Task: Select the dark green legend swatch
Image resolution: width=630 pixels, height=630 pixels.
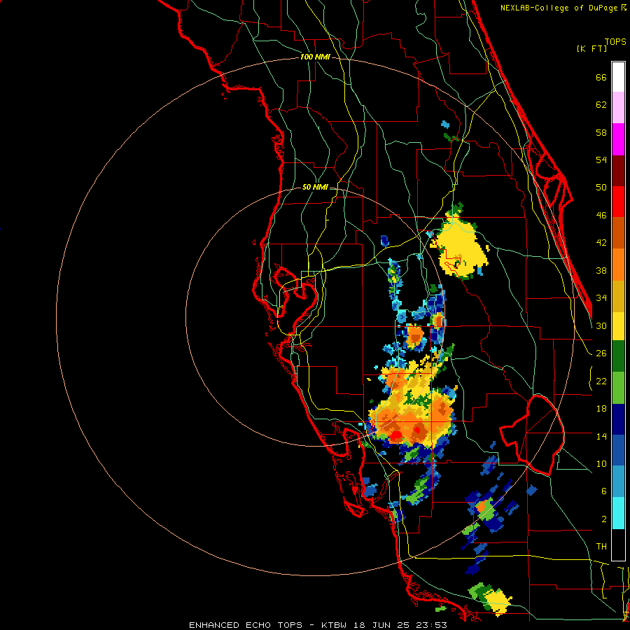Action: [618, 356]
